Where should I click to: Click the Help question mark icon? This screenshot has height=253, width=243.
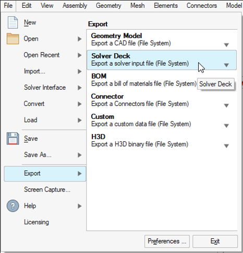pos(13,206)
